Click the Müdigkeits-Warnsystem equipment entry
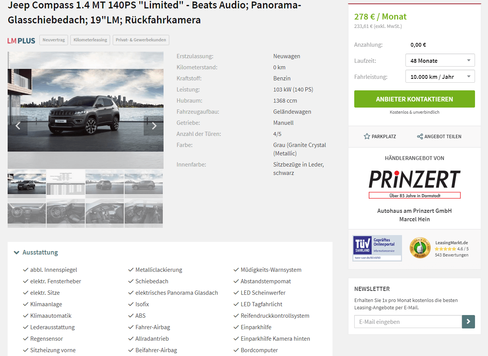Screen dimensions: 488x356 pos(271,270)
